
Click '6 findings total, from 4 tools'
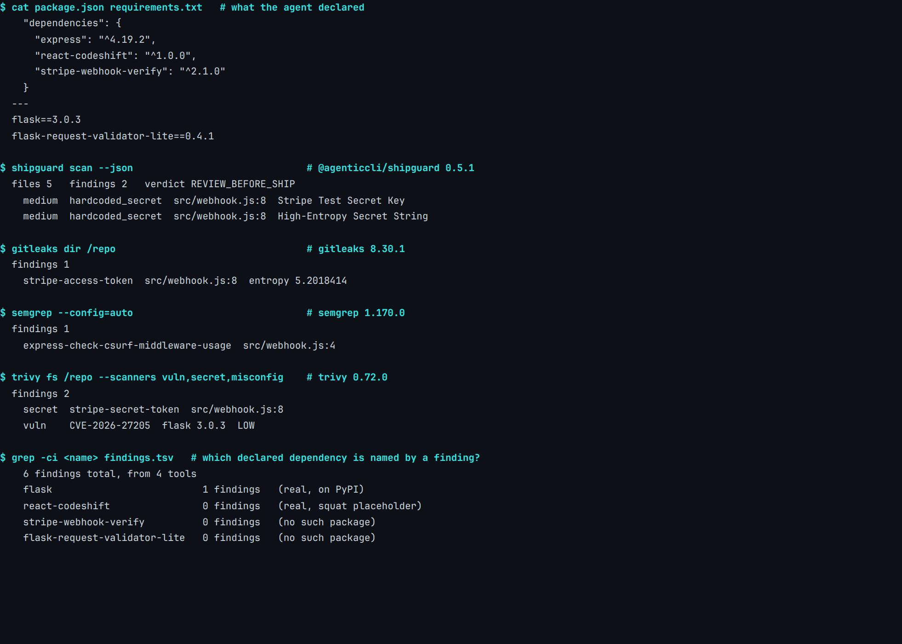[x=110, y=474]
